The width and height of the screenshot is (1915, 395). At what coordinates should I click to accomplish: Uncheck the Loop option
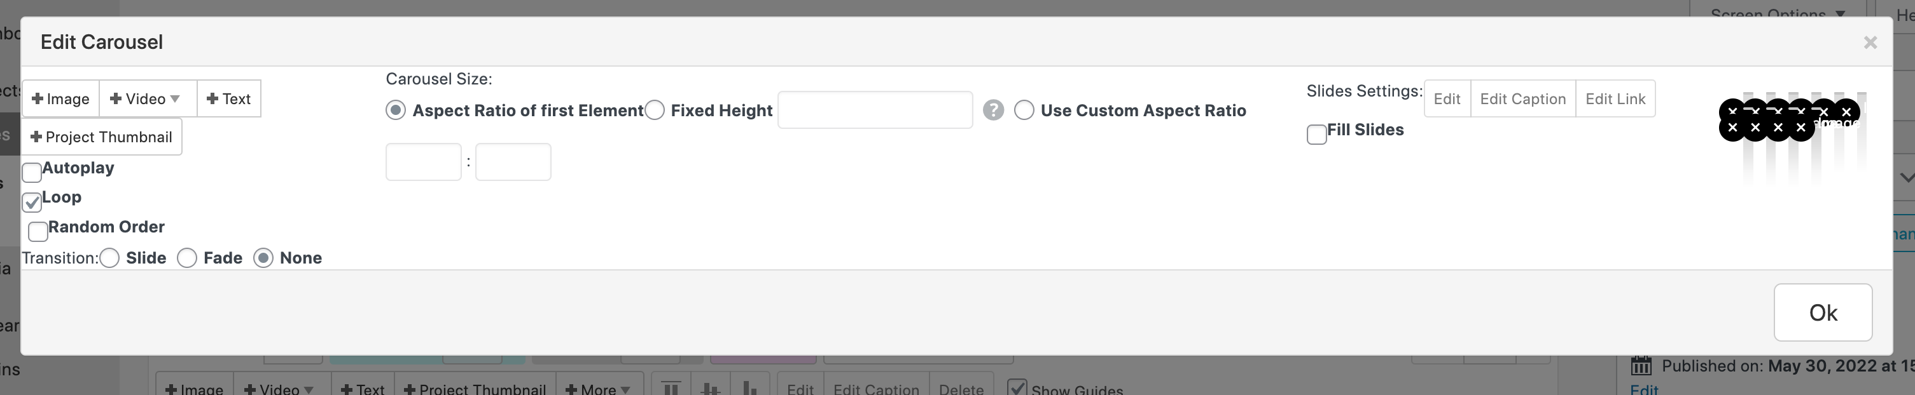pyautogui.click(x=32, y=202)
